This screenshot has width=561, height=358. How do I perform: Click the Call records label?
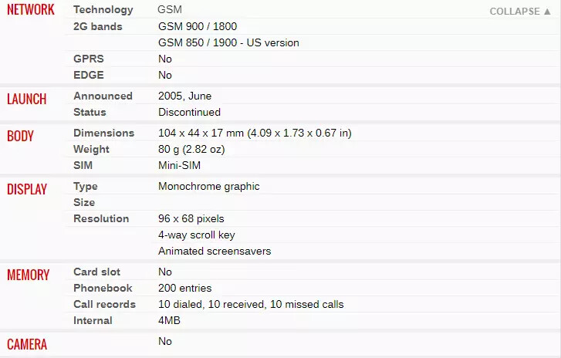[x=104, y=304]
